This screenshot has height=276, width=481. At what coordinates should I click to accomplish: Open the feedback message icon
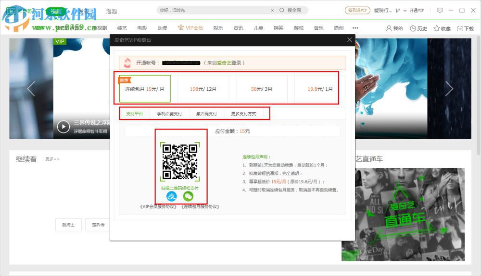point(440,11)
